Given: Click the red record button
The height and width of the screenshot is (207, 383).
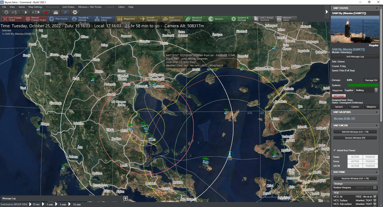Looking at the screenshot, I should pos(46,12).
